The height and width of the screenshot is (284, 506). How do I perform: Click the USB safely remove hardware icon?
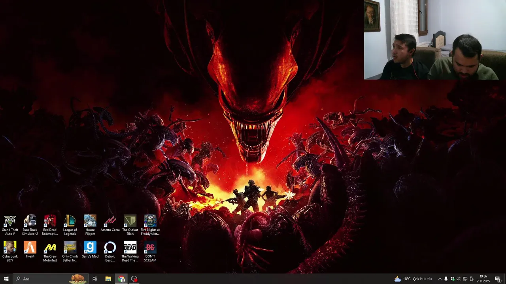click(x=471, y=279)
